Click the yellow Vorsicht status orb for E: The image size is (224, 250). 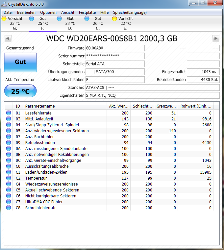(x=114, y=18)
